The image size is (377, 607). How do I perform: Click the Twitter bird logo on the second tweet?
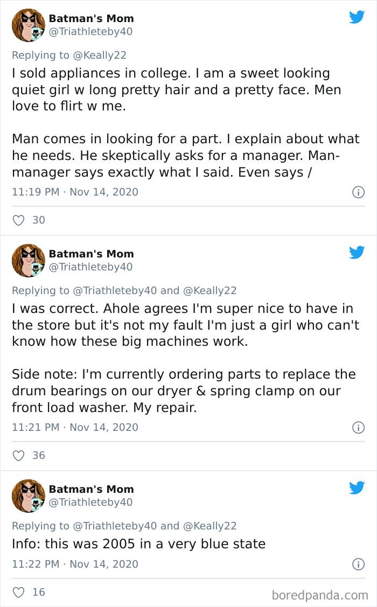357,252
